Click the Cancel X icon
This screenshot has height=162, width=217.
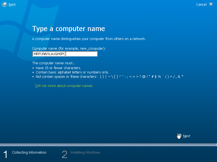(211, 4)
